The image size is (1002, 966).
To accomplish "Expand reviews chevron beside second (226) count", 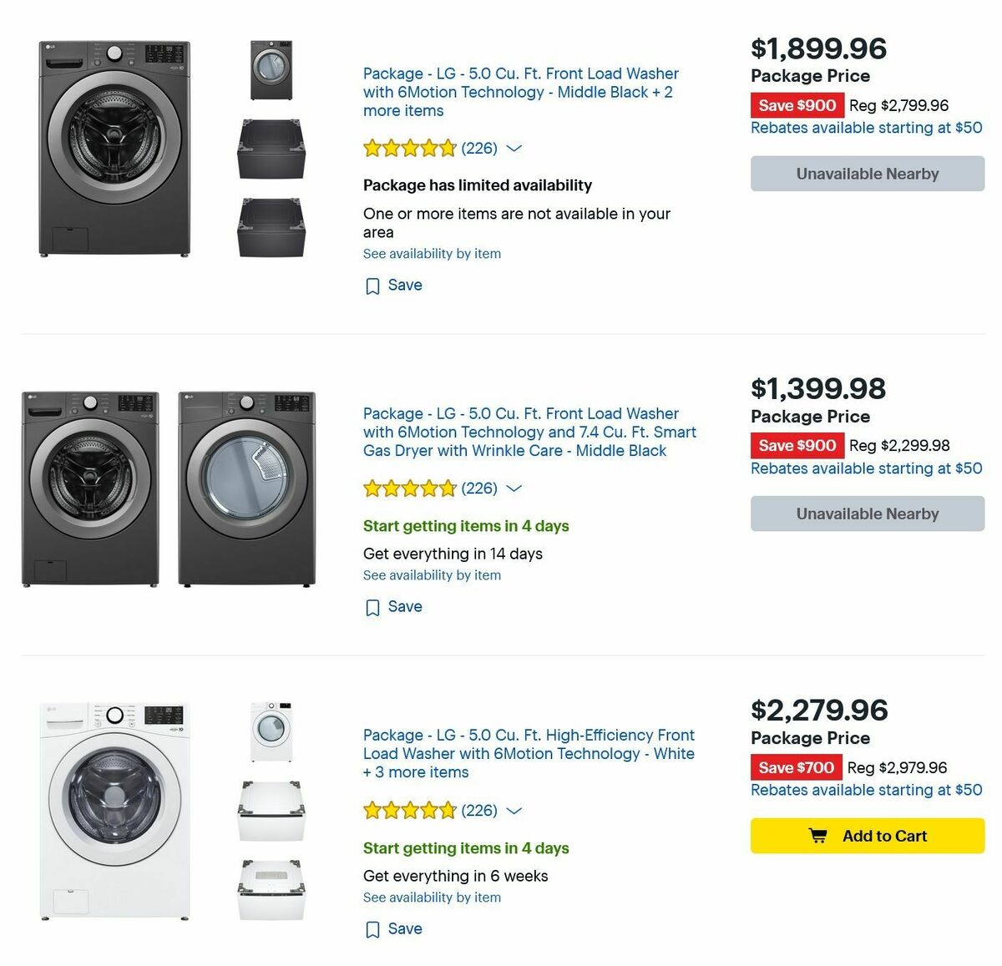I will [x=514, y=488].
